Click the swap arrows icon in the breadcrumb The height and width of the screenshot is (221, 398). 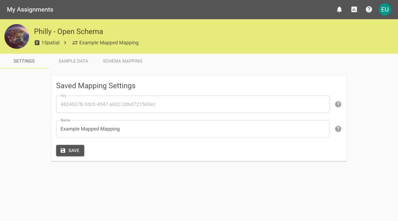pos(75,43)
